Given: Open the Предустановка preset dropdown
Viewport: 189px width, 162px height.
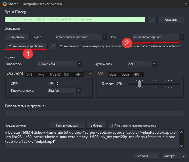Looking at the screenshot, I should tap(64, 91).
